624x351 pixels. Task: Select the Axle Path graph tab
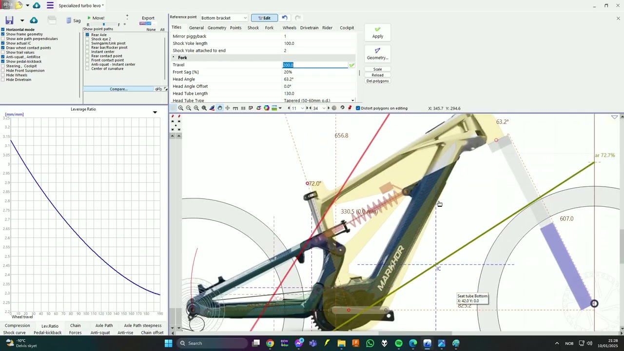click(104, 326)
